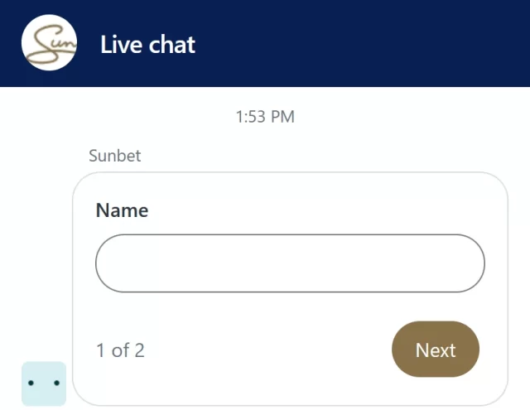Tap the light-blue bot icon with two dots
The width and height of the screenshot is (530, 410).
point(44,383)
